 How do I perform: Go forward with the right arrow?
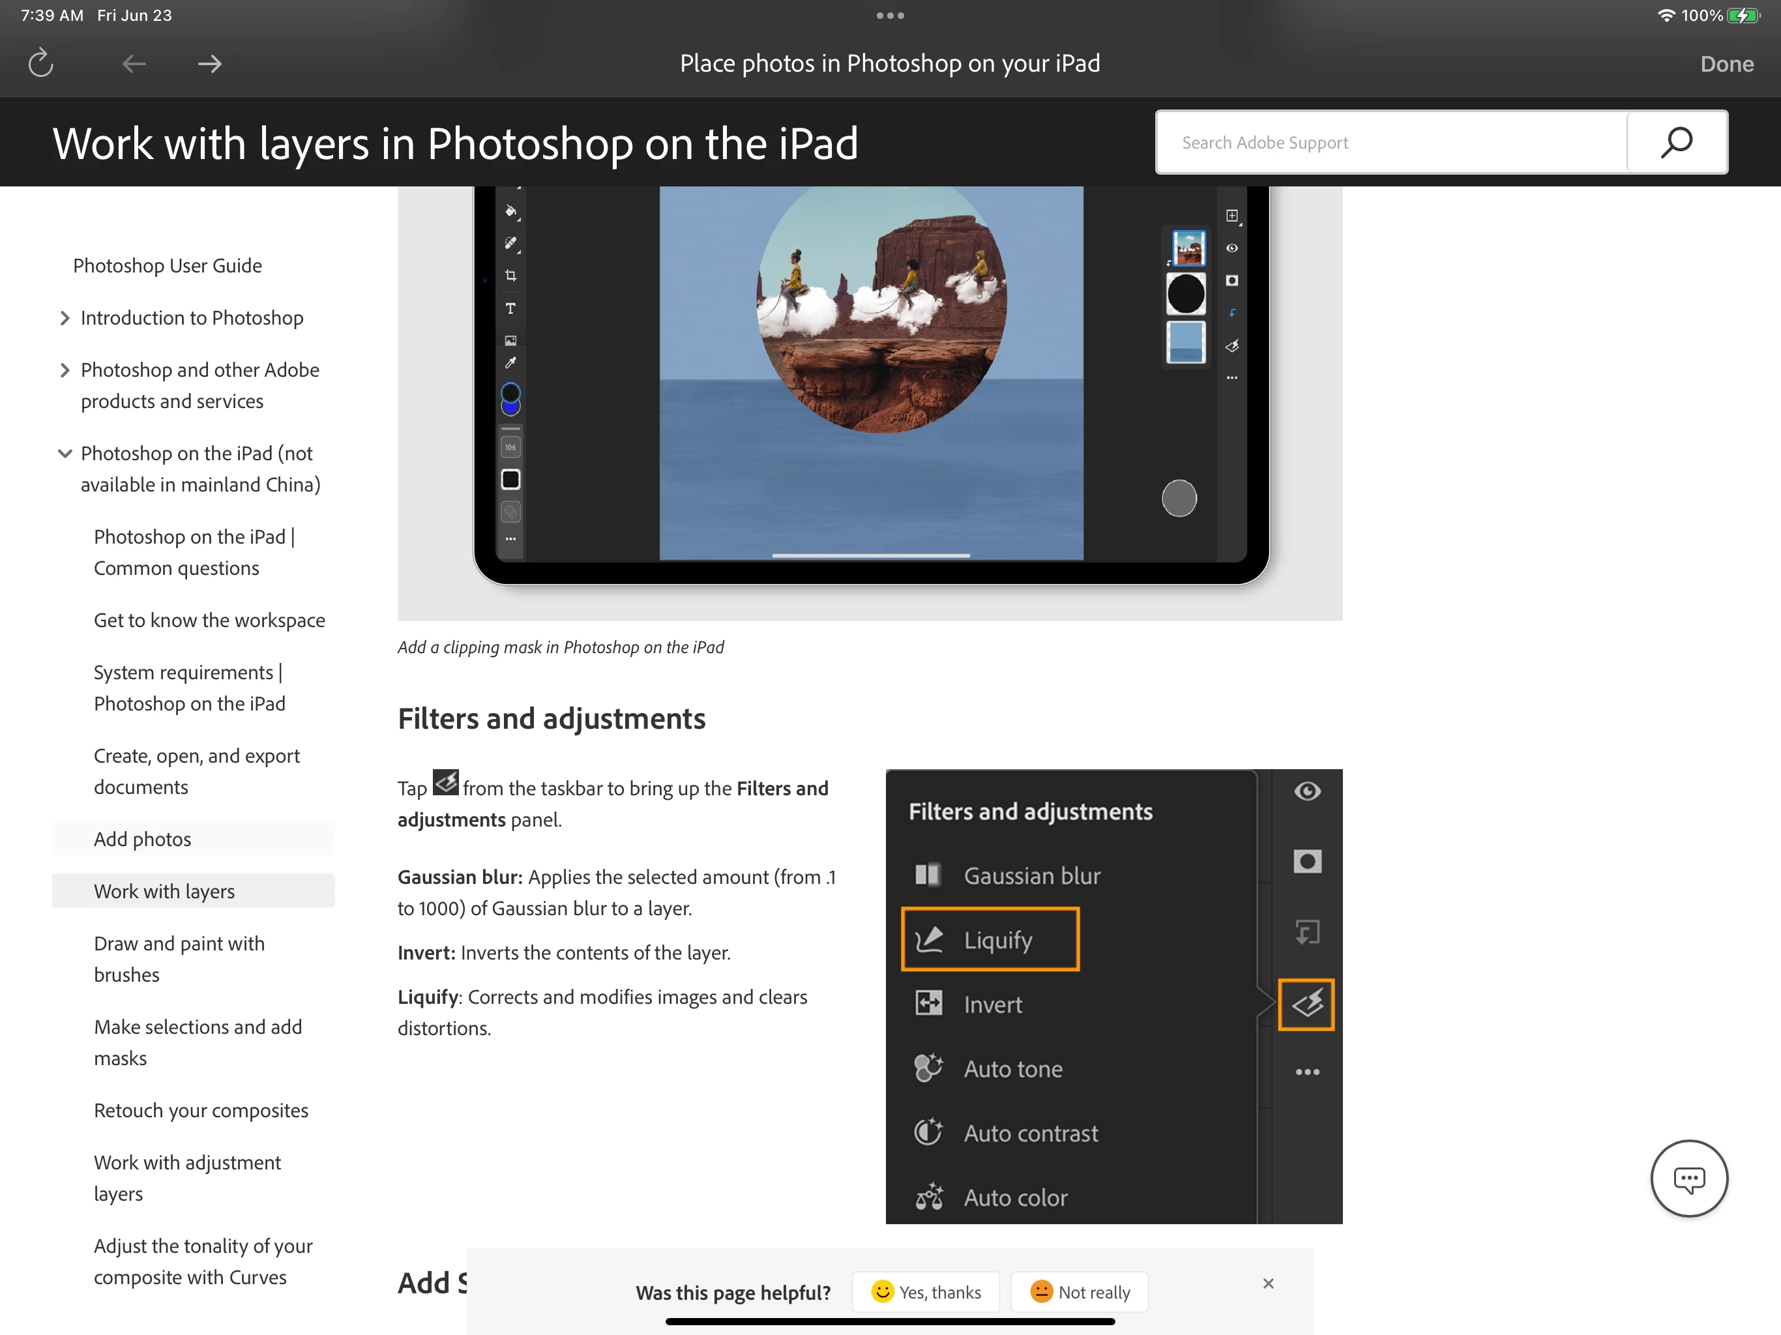point(210,64)
